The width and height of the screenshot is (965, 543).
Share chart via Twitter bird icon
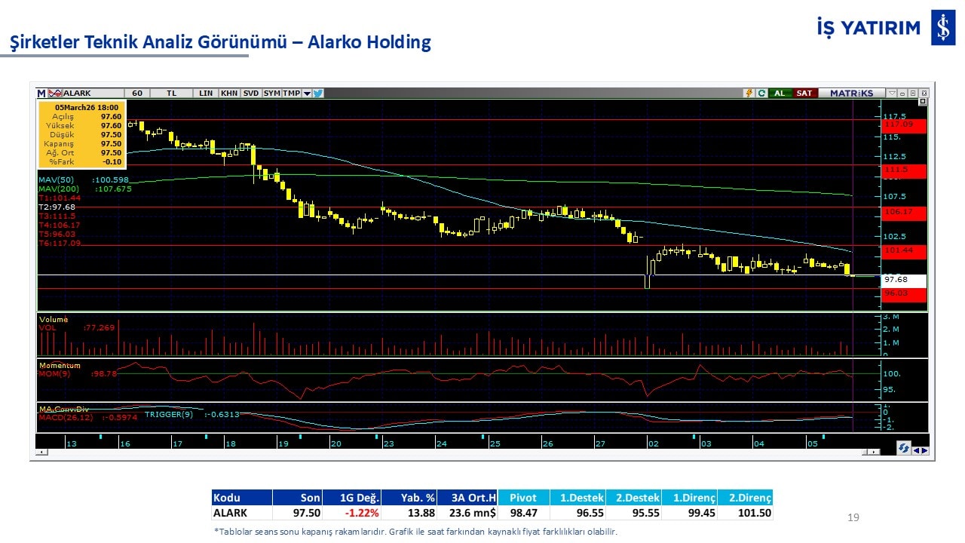pos(318,94)
